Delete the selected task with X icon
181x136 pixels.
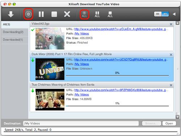67,14
